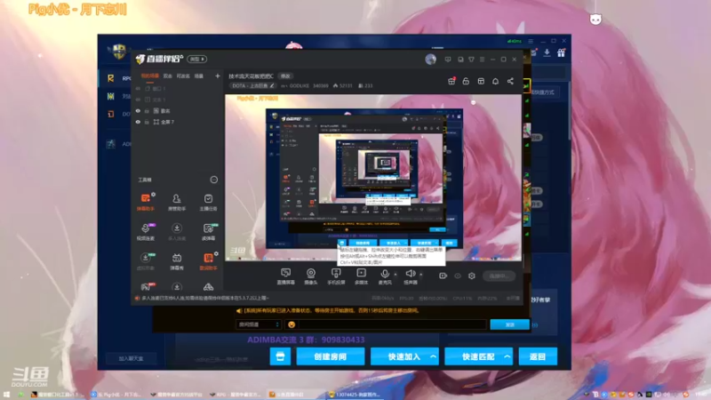Open the 房间频道 channel dropdown
This screenshot has width=711, height=400.
[258, 324]
